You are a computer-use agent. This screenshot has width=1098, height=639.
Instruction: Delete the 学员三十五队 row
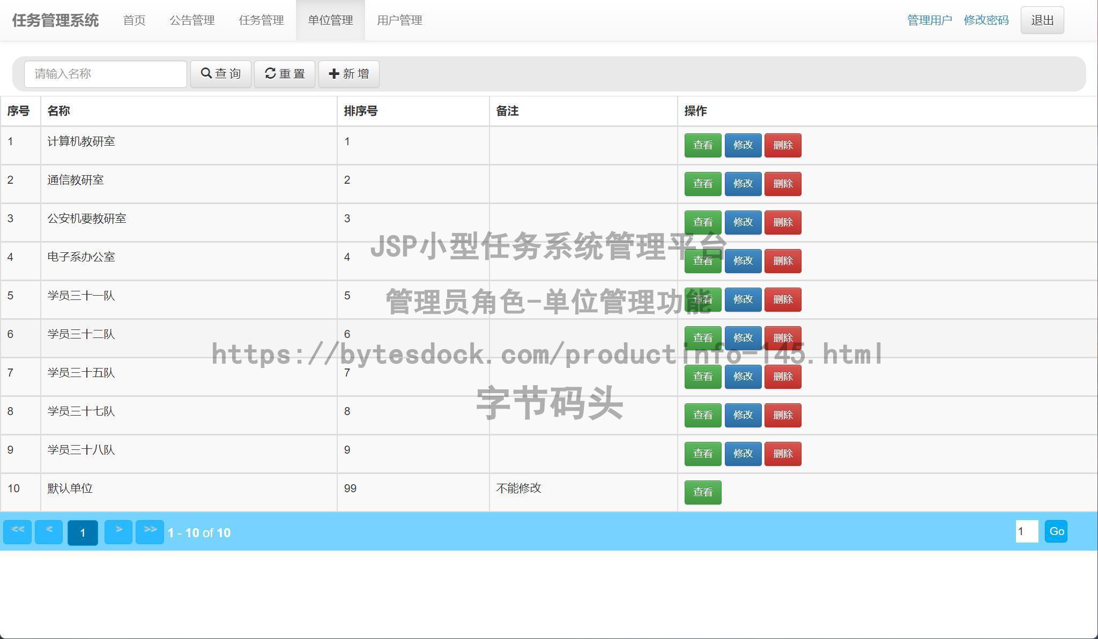[x=783, y=377]
